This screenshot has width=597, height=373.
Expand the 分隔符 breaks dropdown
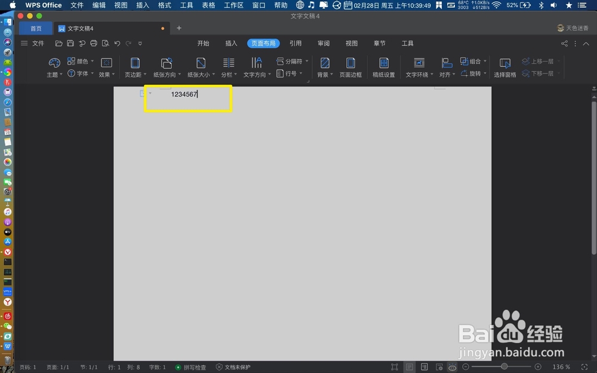click(307, 61)
